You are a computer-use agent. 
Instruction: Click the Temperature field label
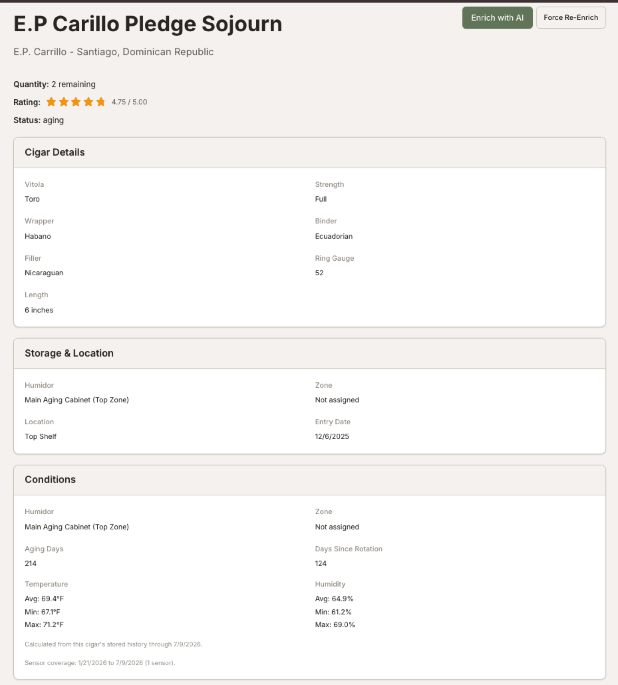point(46,584)
